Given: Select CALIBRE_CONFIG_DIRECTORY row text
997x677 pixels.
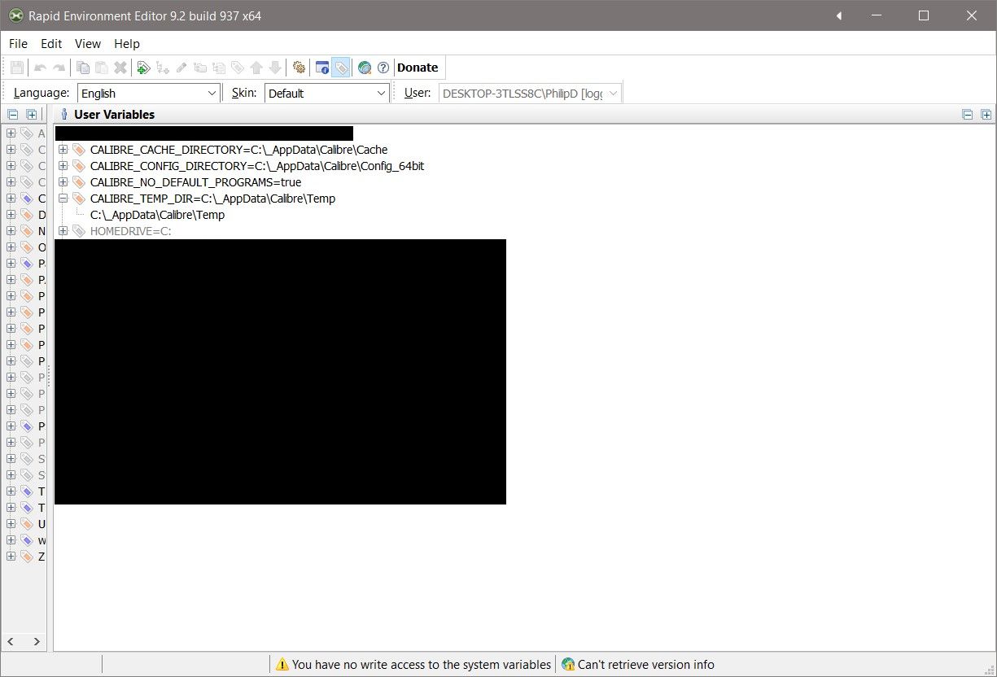Looking at the screenshot, I should (x=257, y=166).
